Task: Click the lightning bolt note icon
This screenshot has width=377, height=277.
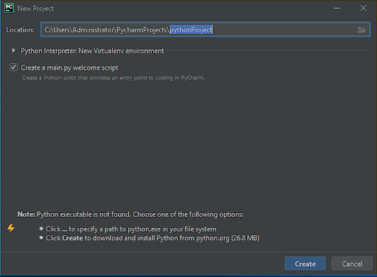Action: point(11,229)
